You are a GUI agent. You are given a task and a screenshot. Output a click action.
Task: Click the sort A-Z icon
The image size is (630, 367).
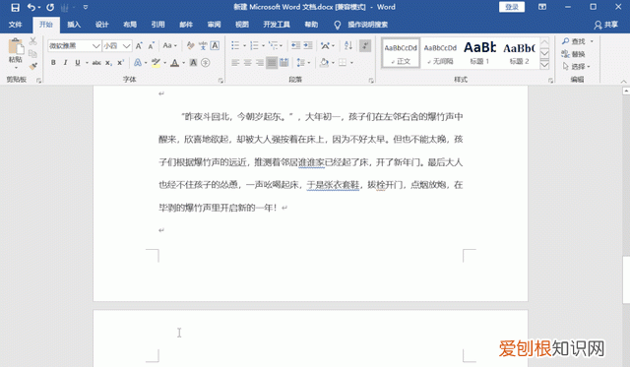pos(348,46)
